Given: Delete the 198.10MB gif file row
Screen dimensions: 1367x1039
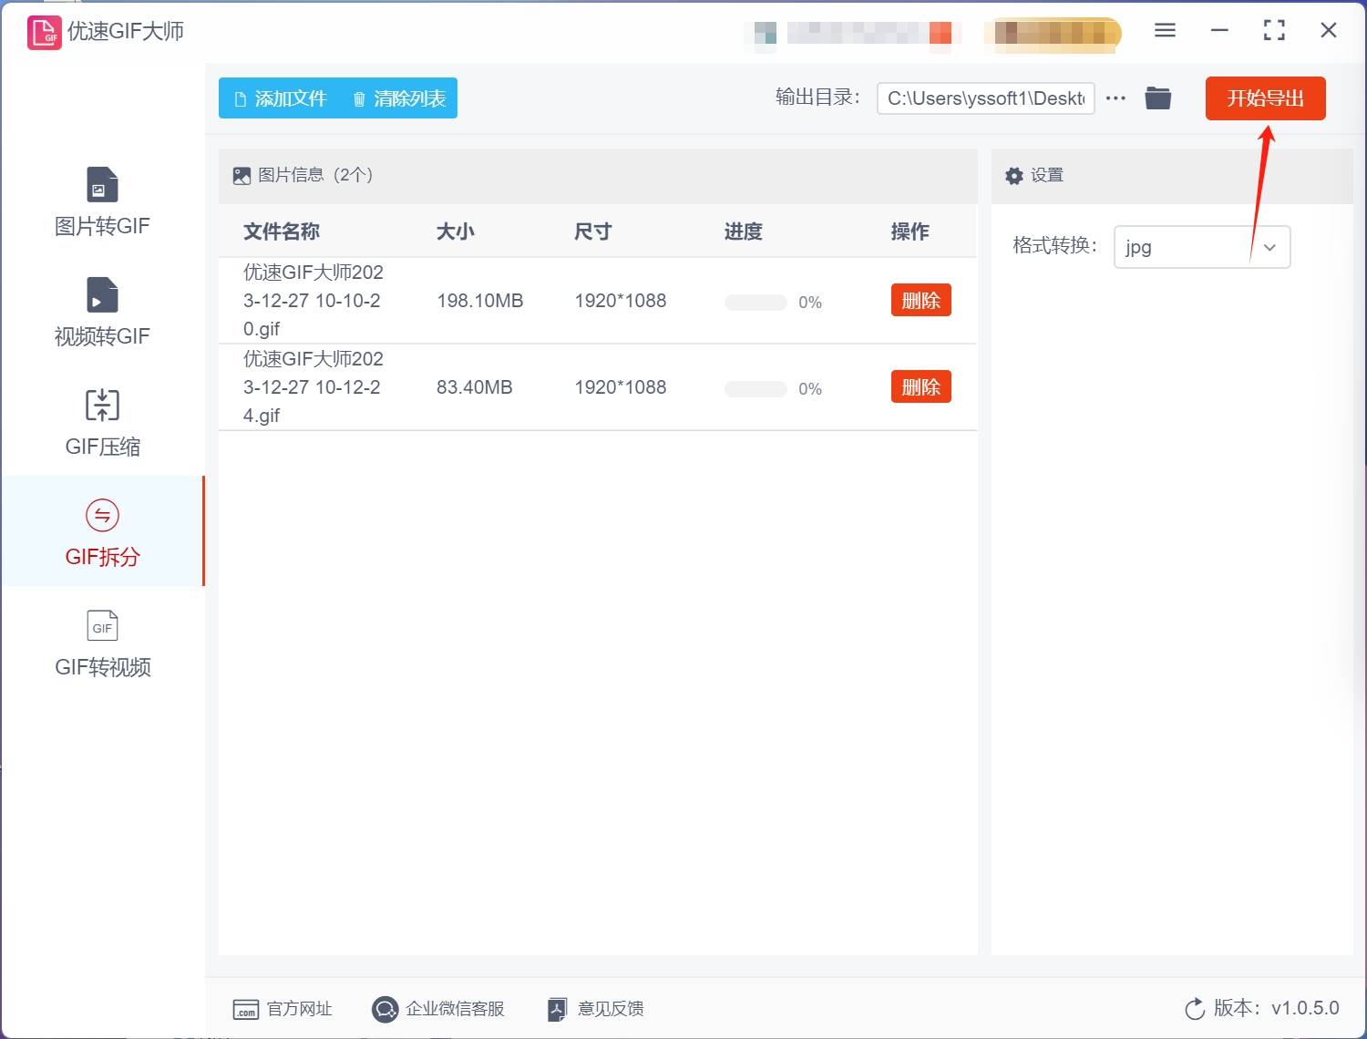Looking at the screenshot, I should tap(920, 301).
